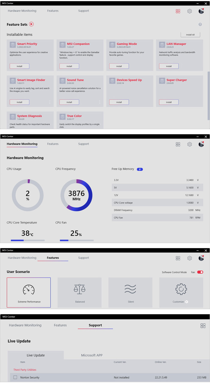Click the Install All button
Screen dimensions: 210x384
point(190,35)
